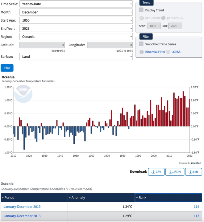This screenshot has height=222, width=204.
Task: Download the data as JSON
Action: coord(175,172)
